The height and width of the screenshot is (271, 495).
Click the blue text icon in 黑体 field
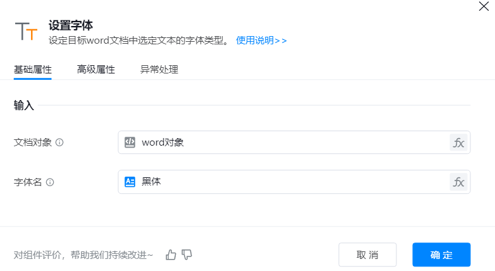[130, 182]
